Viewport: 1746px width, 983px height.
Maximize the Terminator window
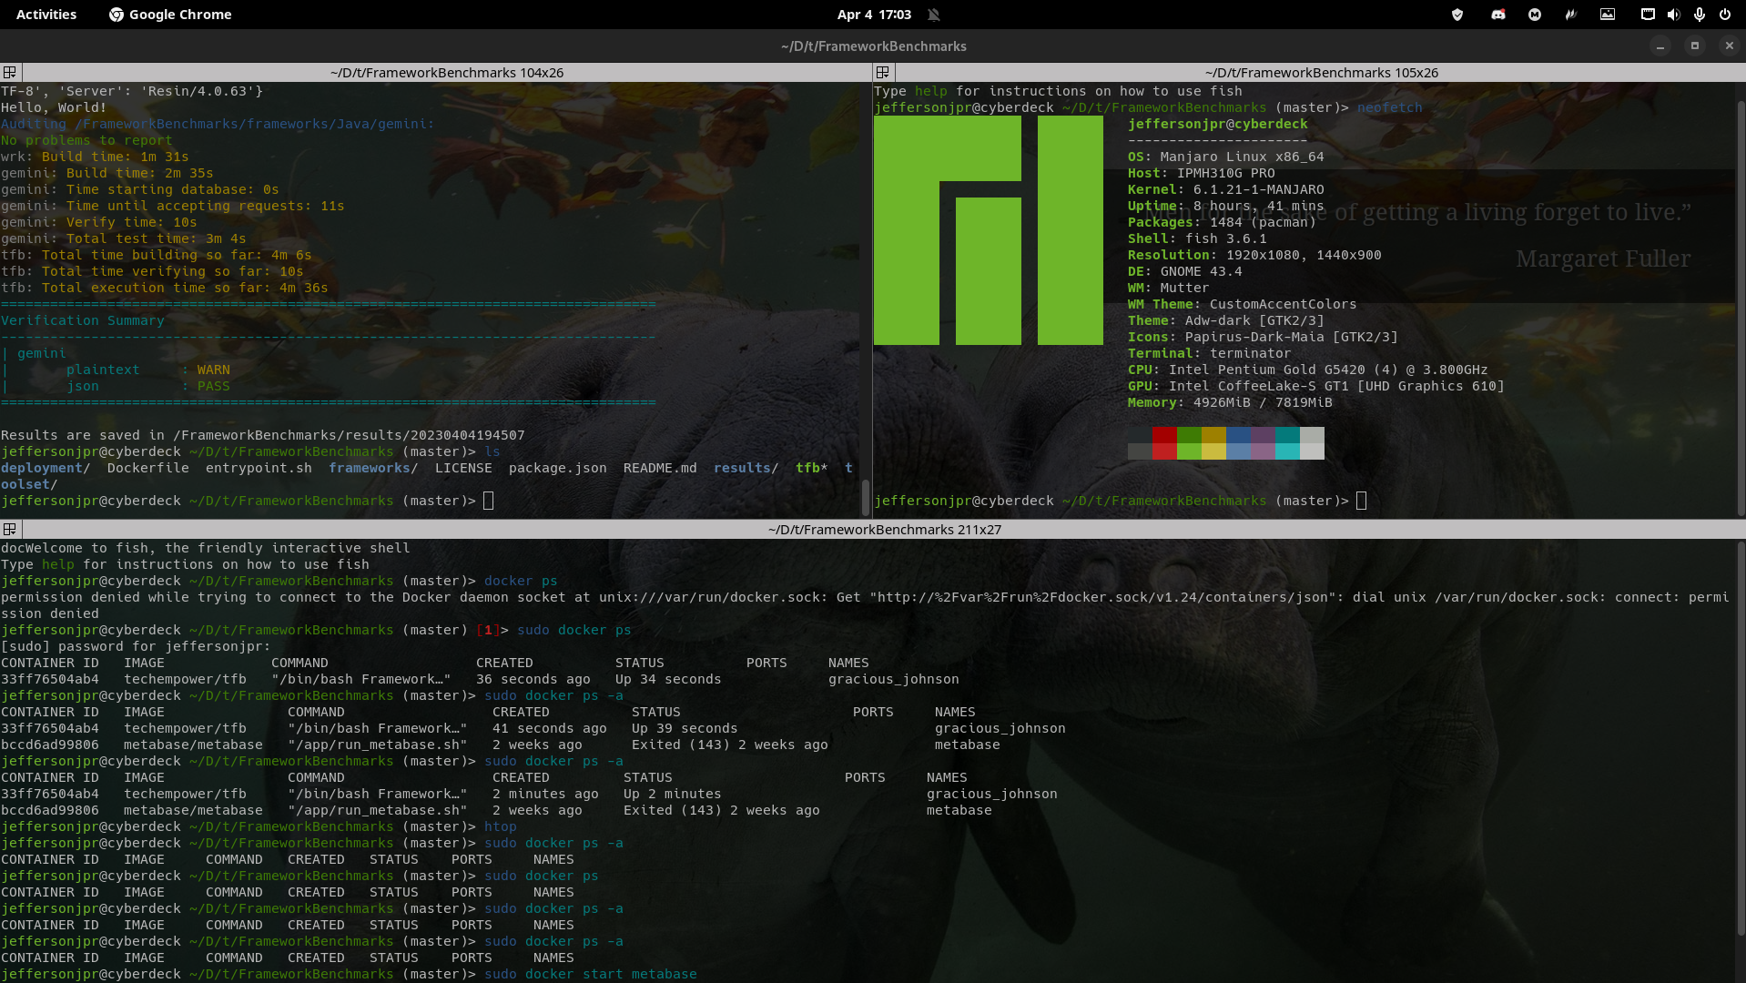(x=1695, y=46)
